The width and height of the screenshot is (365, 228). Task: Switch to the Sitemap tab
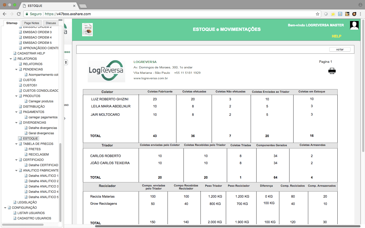tap(12, 23)
